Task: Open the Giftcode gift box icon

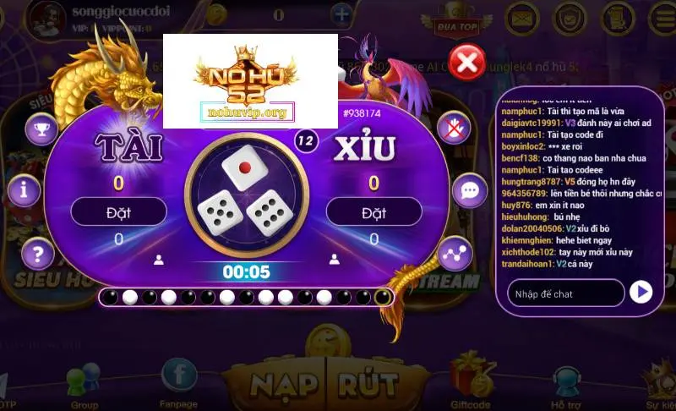Action: click(471, 375)
